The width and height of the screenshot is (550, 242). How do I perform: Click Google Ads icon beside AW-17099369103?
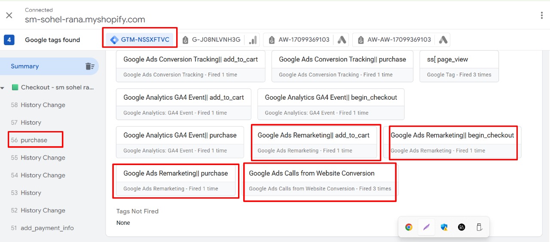[x=342, y=40]
